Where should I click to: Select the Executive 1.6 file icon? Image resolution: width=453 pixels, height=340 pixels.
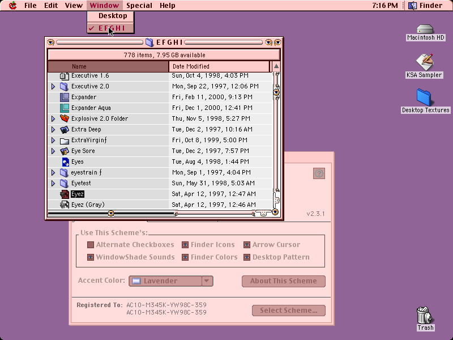coord(64,76)
